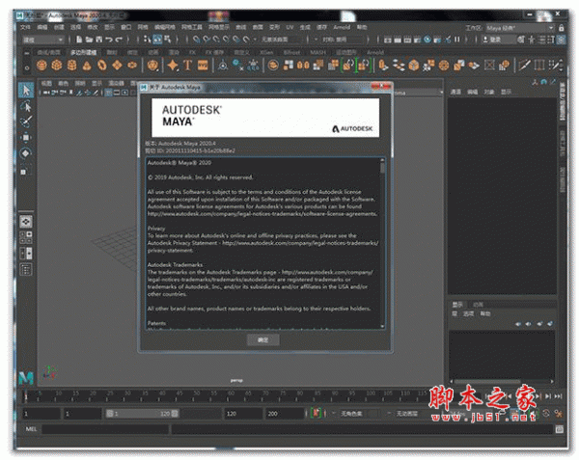
Task: Open the Arnold menu in the menu bar
Action: 342,27
